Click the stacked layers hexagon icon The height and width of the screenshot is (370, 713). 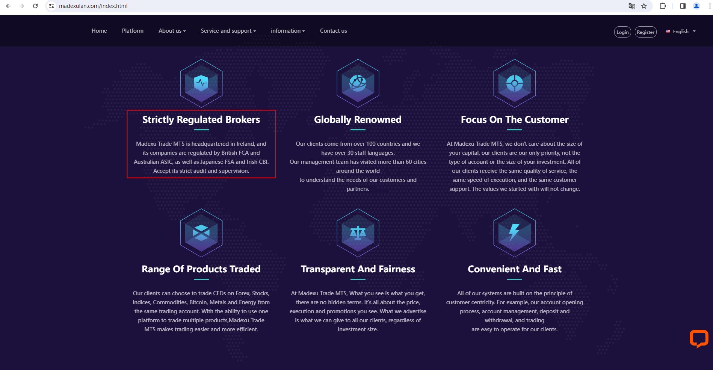coord(201,233)
